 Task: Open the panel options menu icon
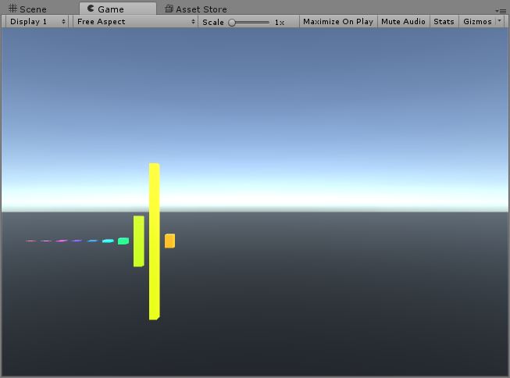(501, 11)
